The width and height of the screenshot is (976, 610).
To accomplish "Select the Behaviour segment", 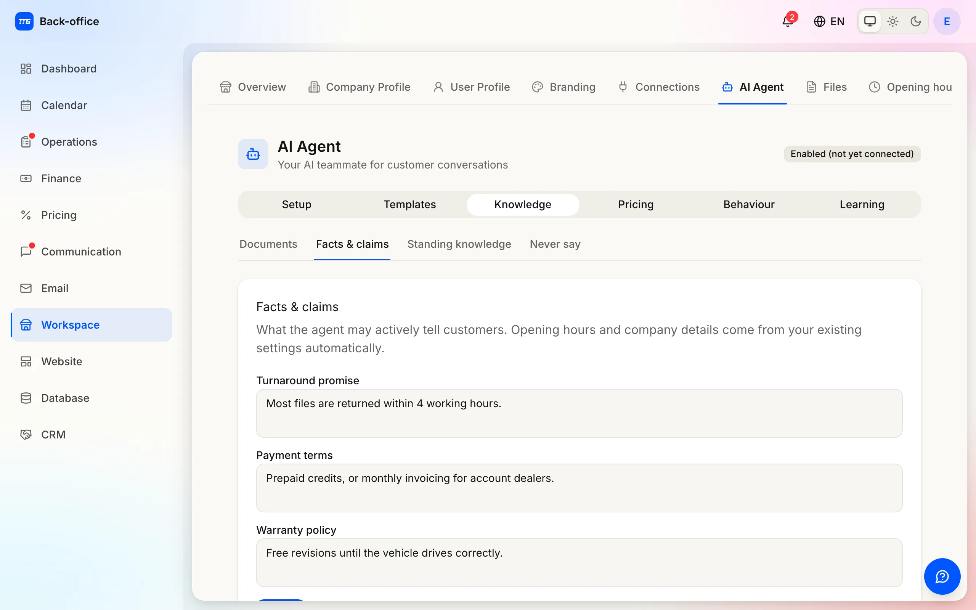I will tap(749, 205).
